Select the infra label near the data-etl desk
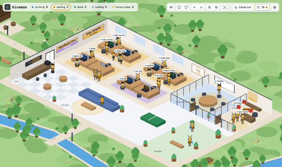 click(93, 48)
